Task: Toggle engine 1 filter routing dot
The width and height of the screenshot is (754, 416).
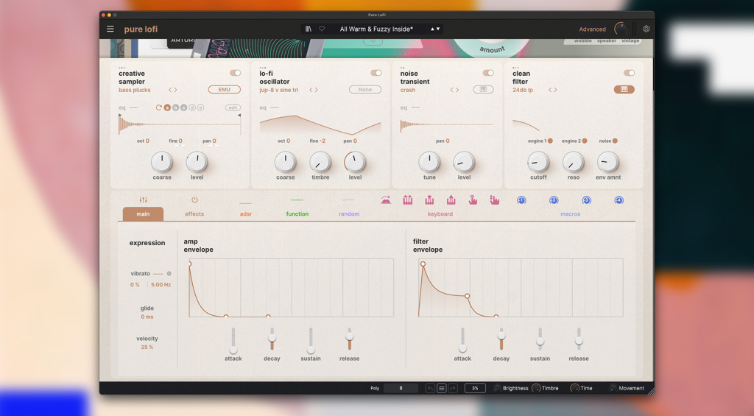Action: [550, 141]
